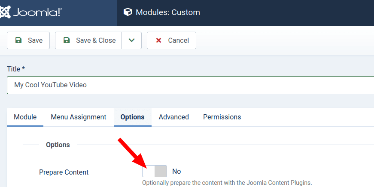Click the Modules: Custom page heading
Viewport: 374px width, 187px height.
tap(168, 12)
